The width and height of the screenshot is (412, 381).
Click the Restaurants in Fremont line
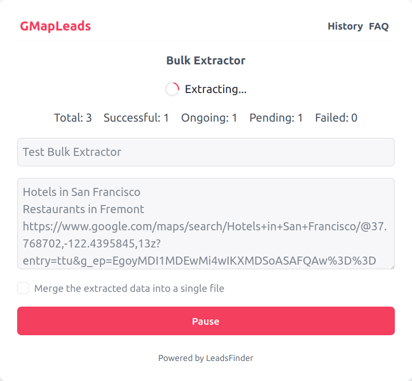pos(83,209)
